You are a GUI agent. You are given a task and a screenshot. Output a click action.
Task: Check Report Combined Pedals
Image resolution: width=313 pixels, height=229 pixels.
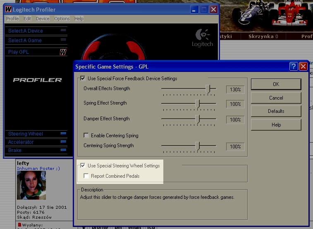(86, 176)
